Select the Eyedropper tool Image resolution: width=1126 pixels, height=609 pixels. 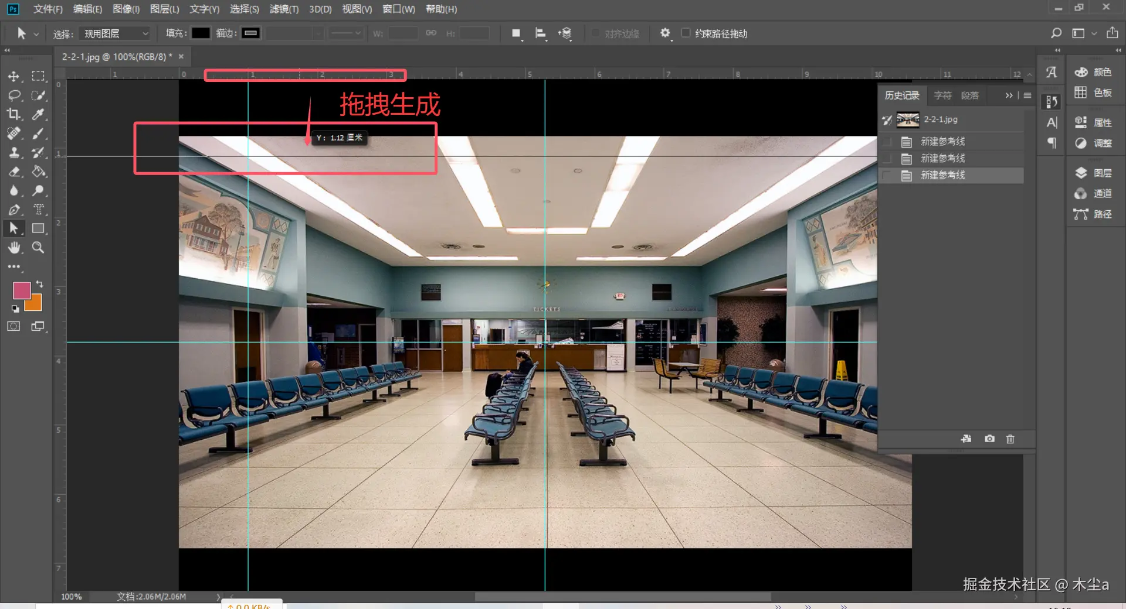[38, 114]
